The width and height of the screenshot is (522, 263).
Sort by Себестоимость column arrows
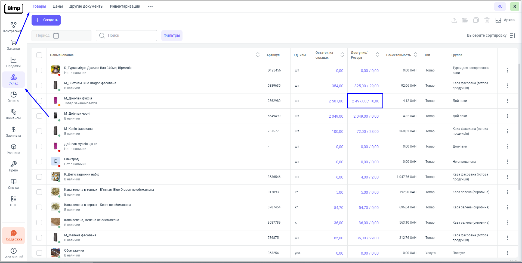(416, 55)
